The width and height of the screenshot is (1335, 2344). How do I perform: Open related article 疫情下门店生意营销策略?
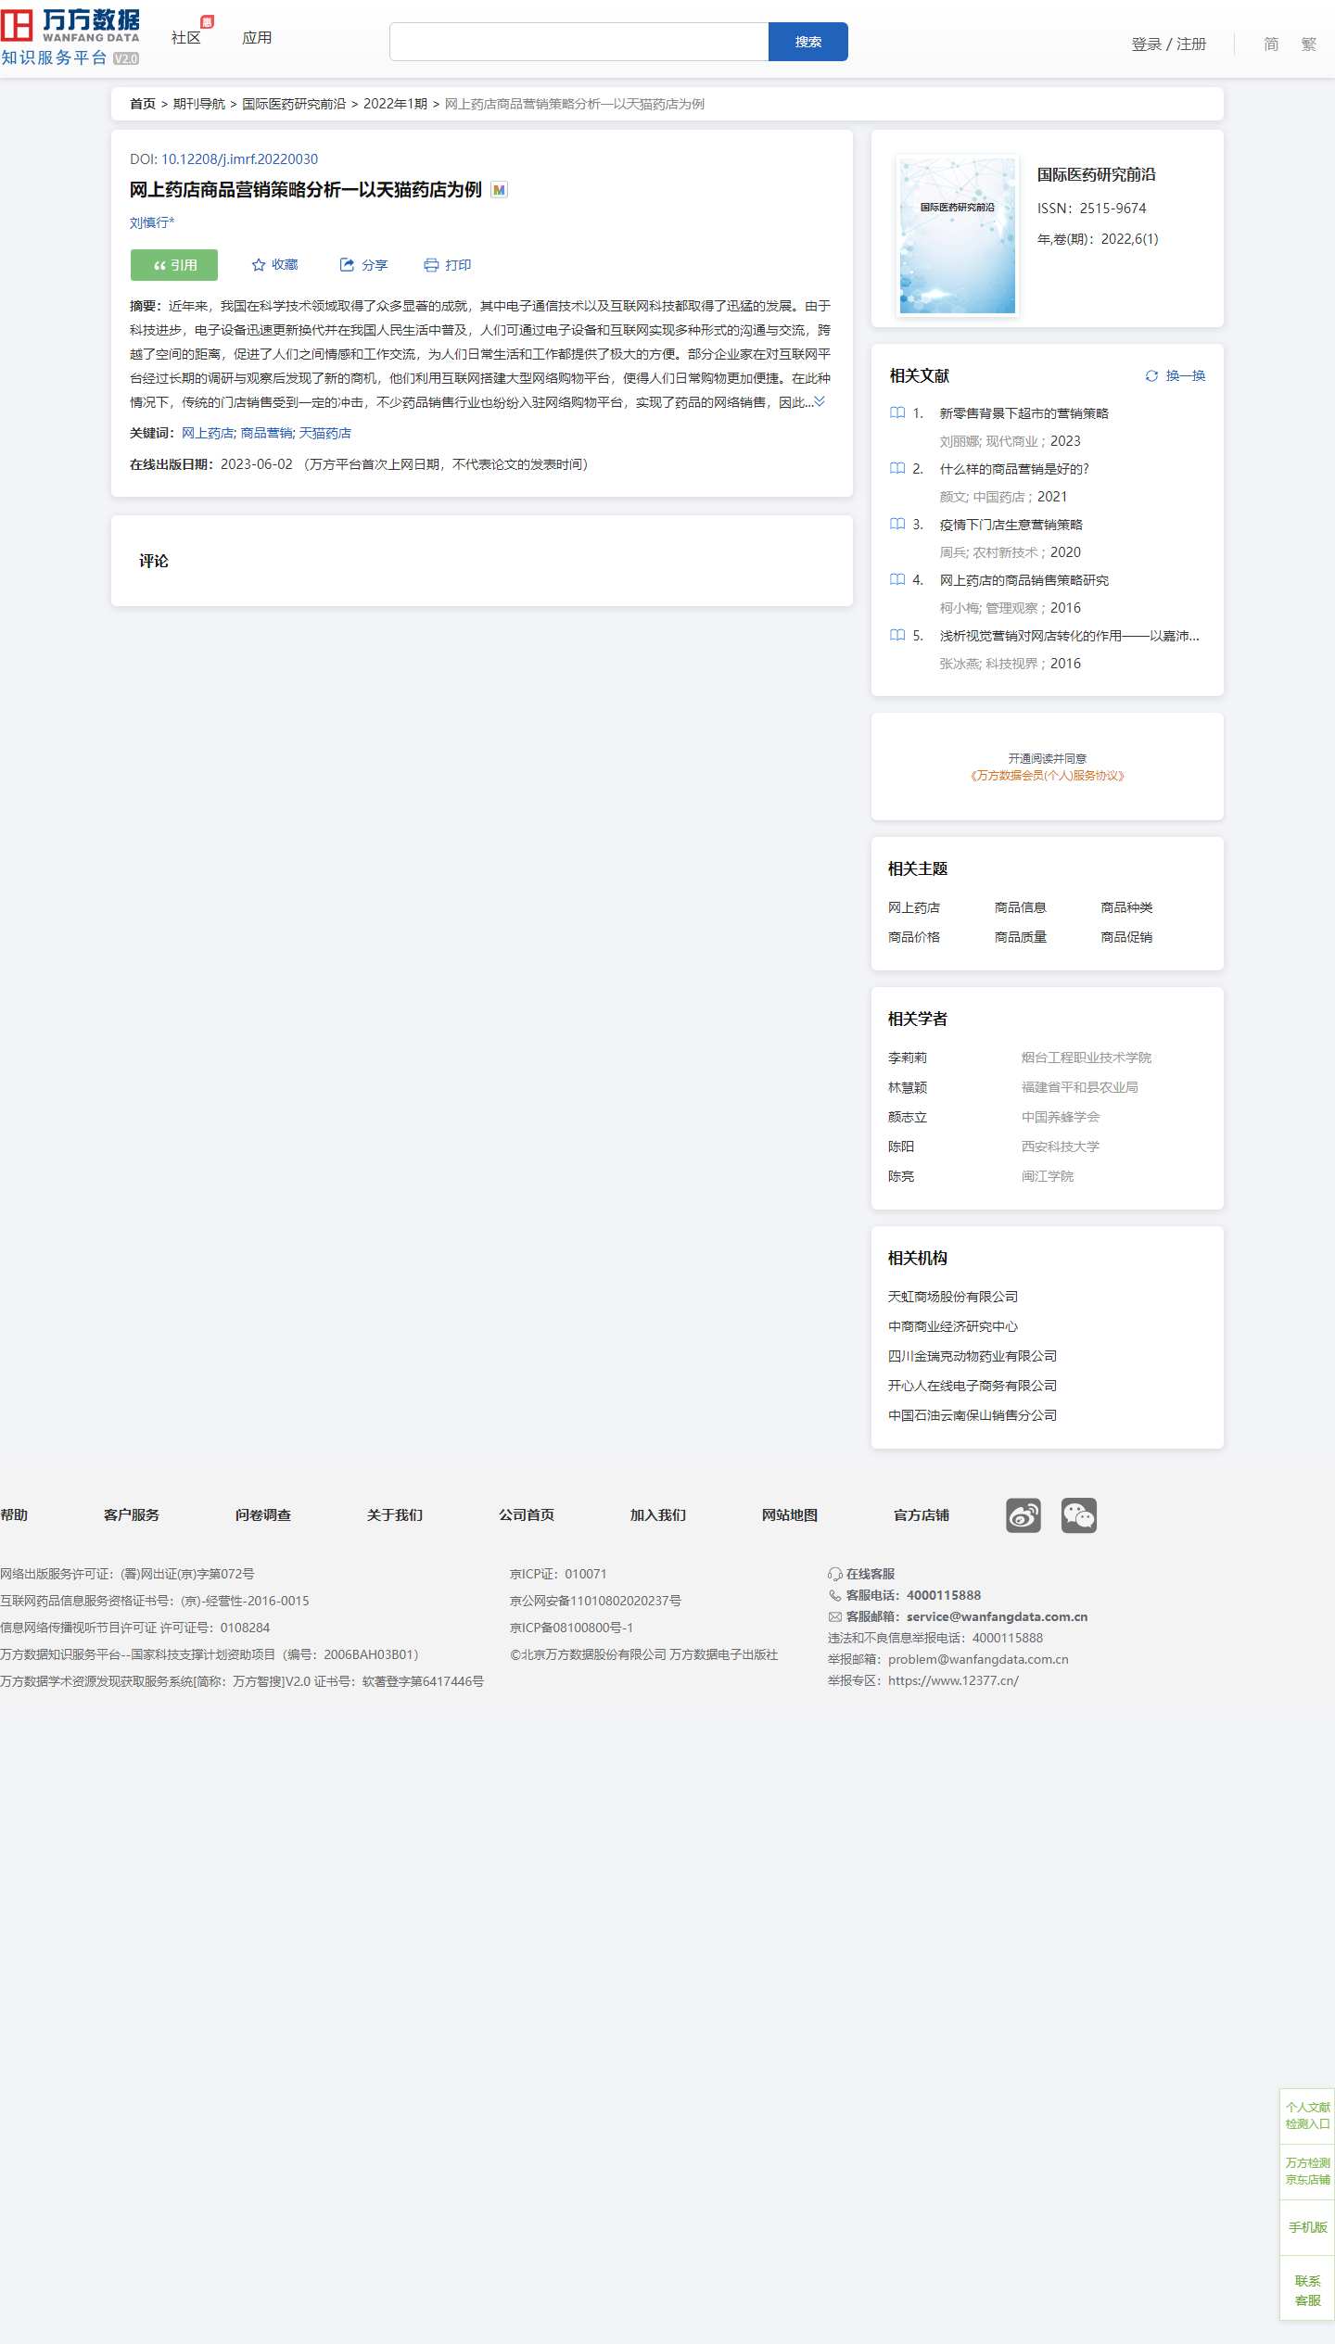(x=1011, y=525)
